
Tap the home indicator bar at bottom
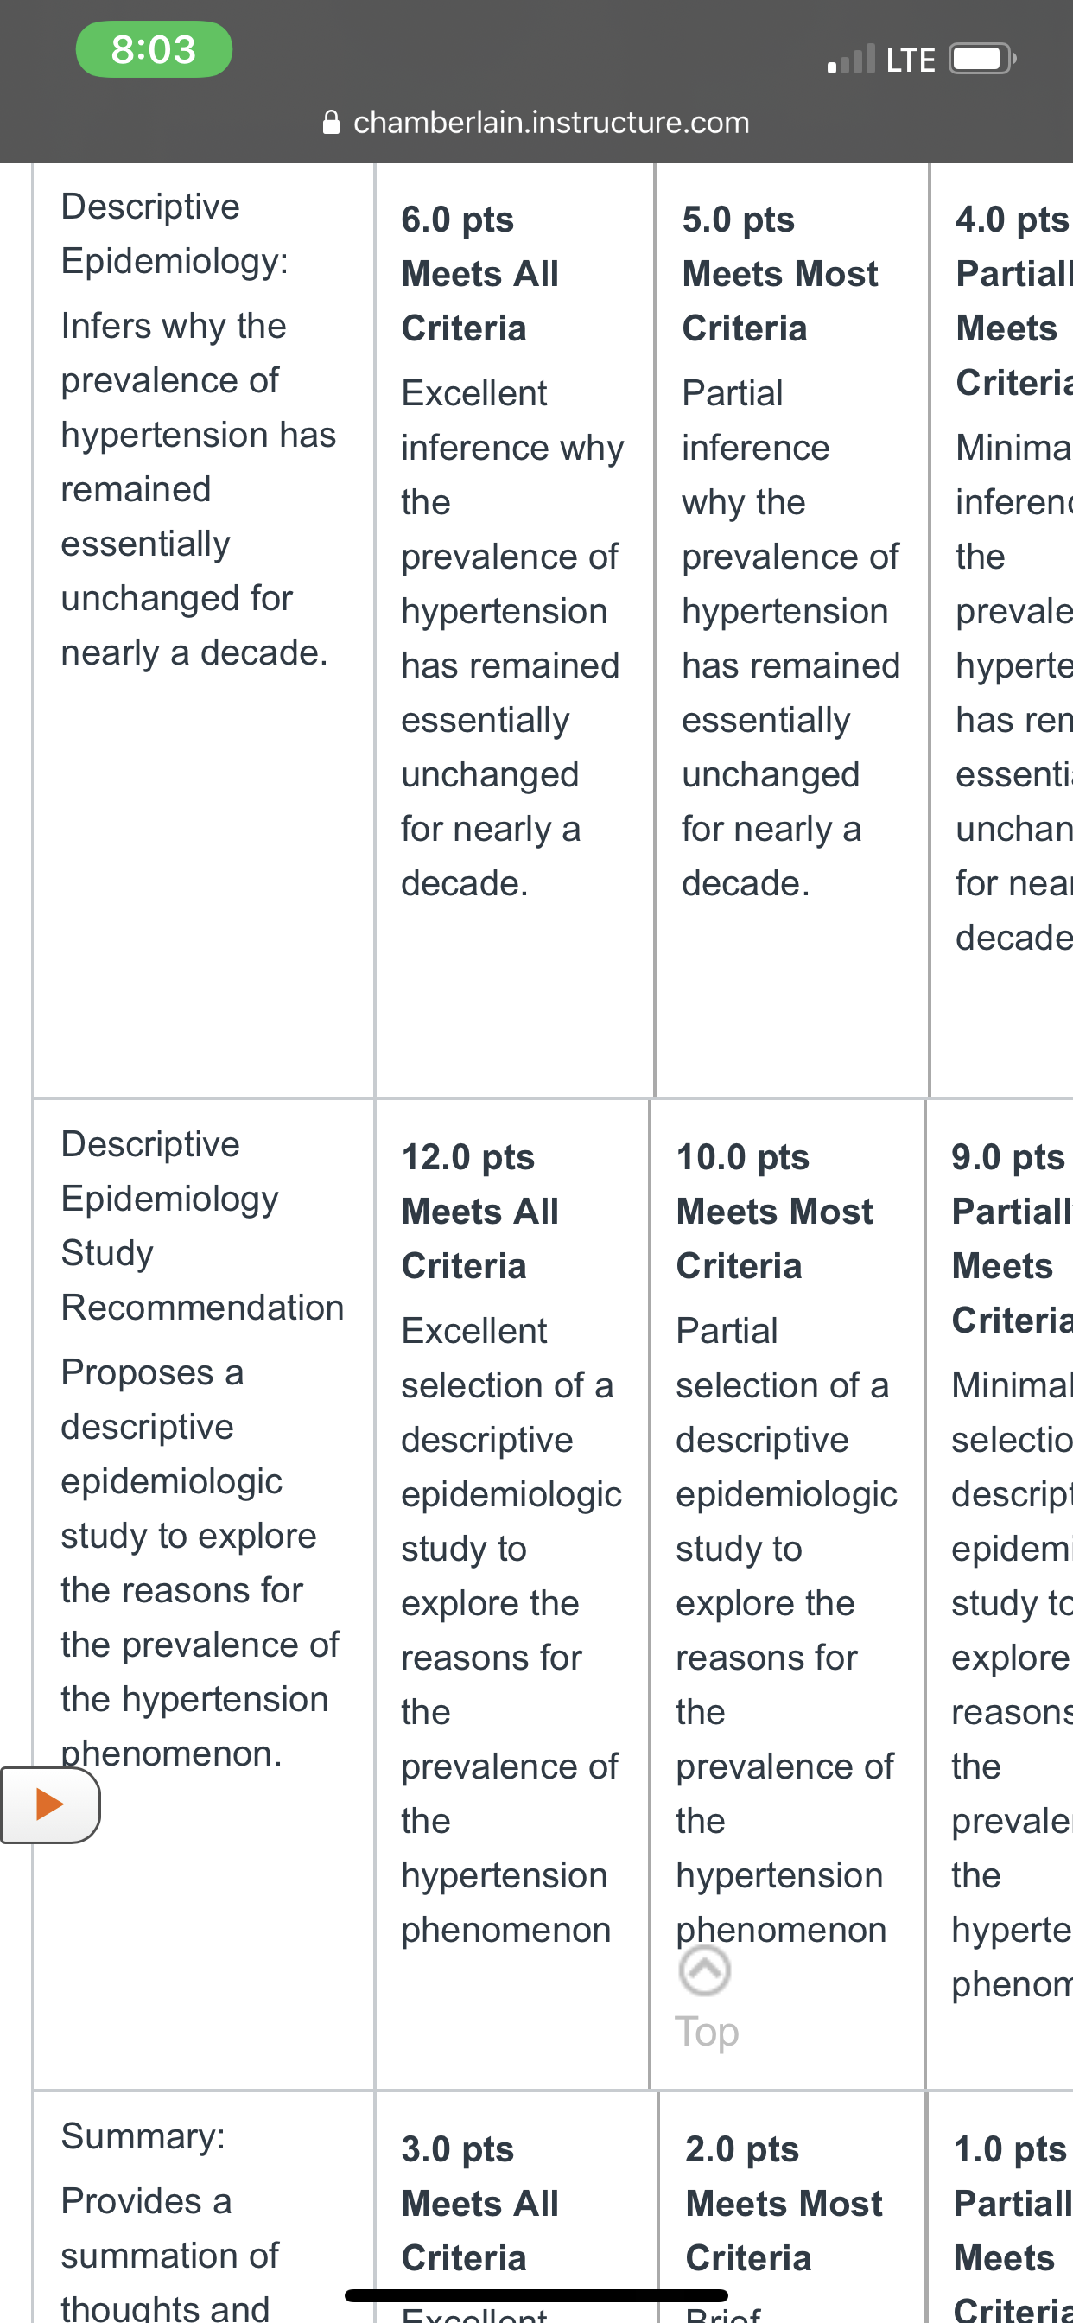(536, 2295)
